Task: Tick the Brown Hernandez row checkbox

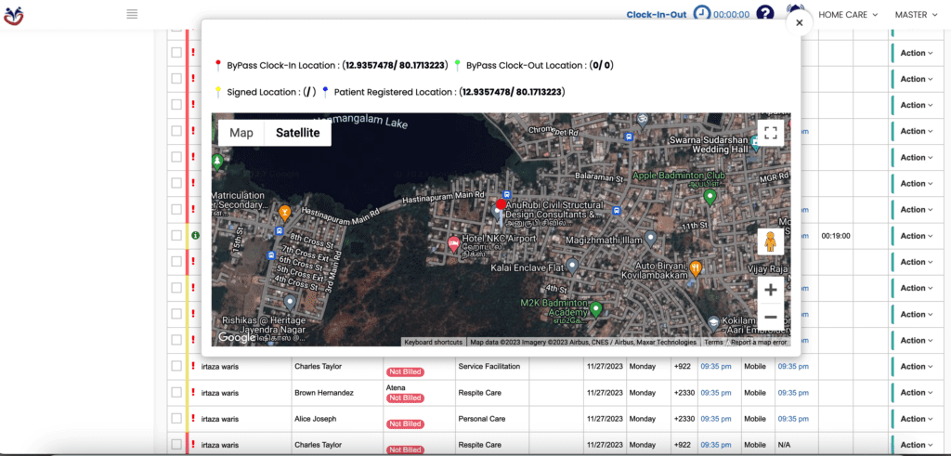Action: [x=176, y=393]
